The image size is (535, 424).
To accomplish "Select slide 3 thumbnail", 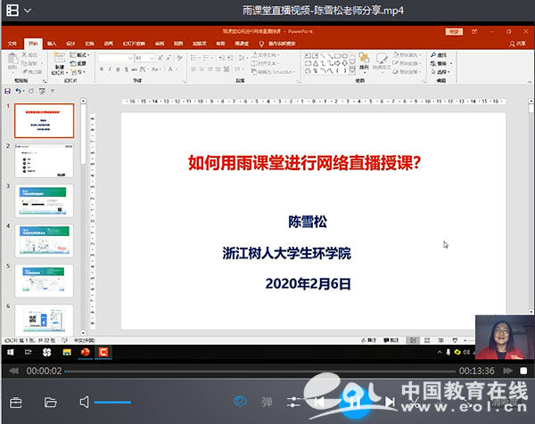I will tap(44, 200).
